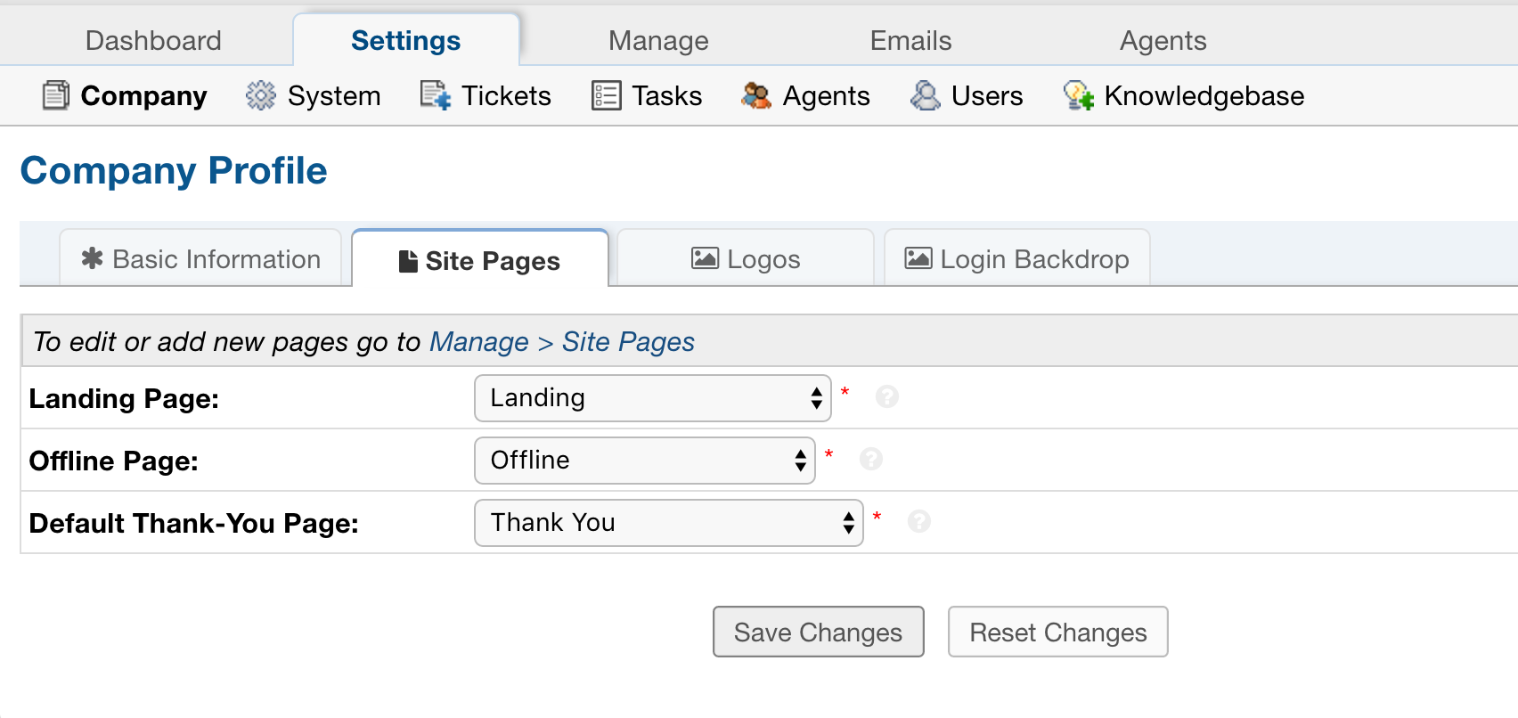Switch to the Dashboard tab
1518x718 pixels.
(152, 40)
